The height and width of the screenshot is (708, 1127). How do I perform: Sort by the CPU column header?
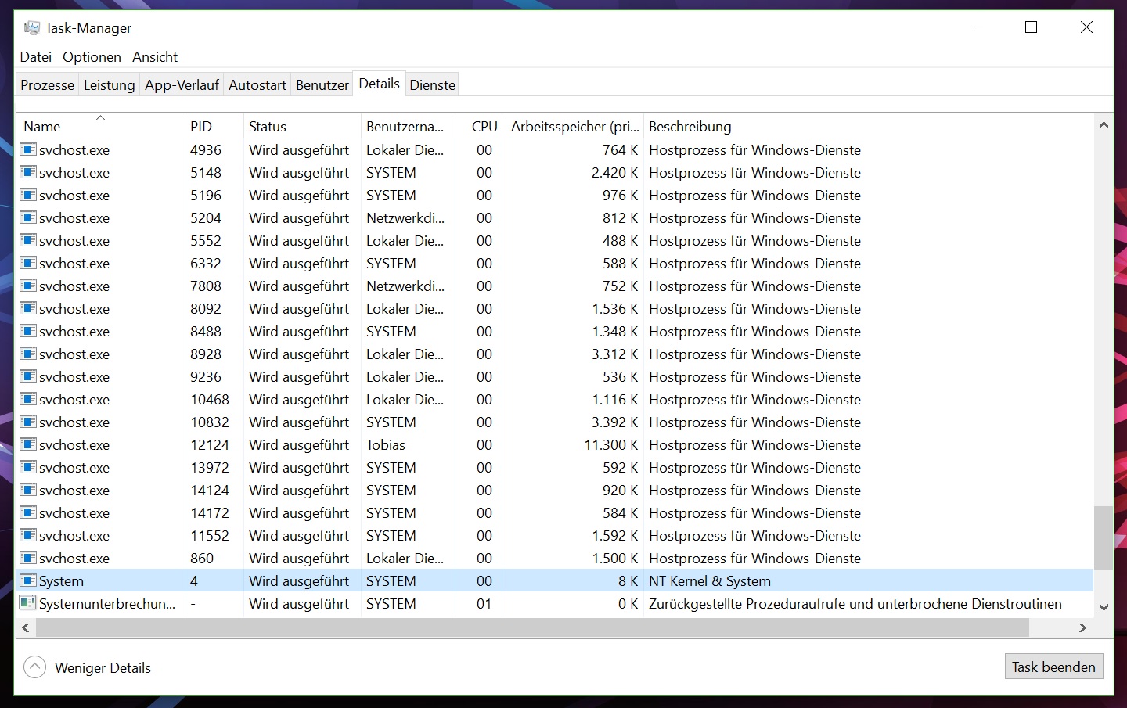pos(479,126)
